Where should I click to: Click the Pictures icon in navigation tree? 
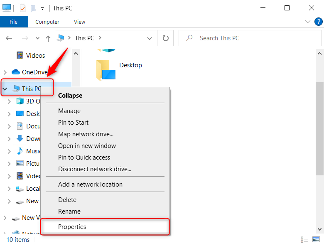point(20,163)
